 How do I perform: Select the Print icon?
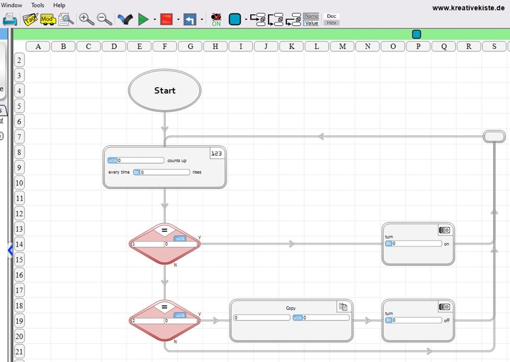point(11,19)
